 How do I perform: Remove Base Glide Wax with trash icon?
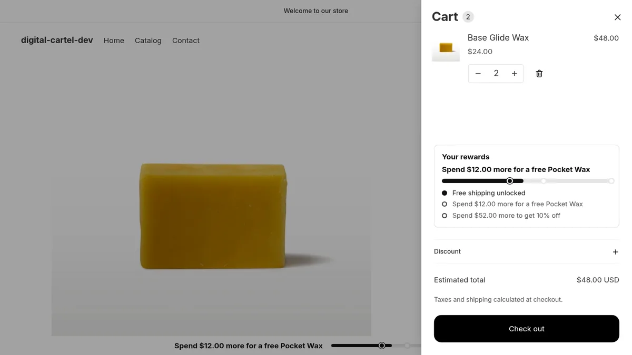[x=539, y=74]
